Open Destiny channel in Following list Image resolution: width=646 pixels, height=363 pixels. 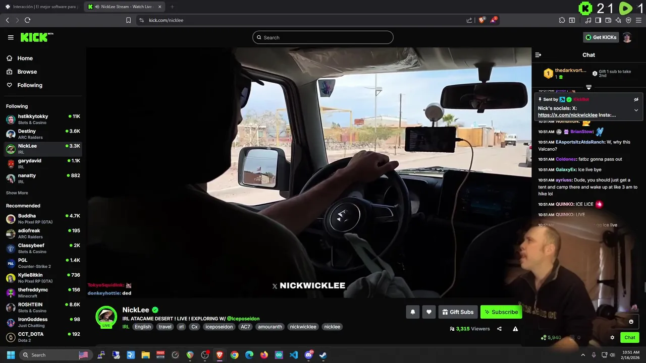click(43, 134)
